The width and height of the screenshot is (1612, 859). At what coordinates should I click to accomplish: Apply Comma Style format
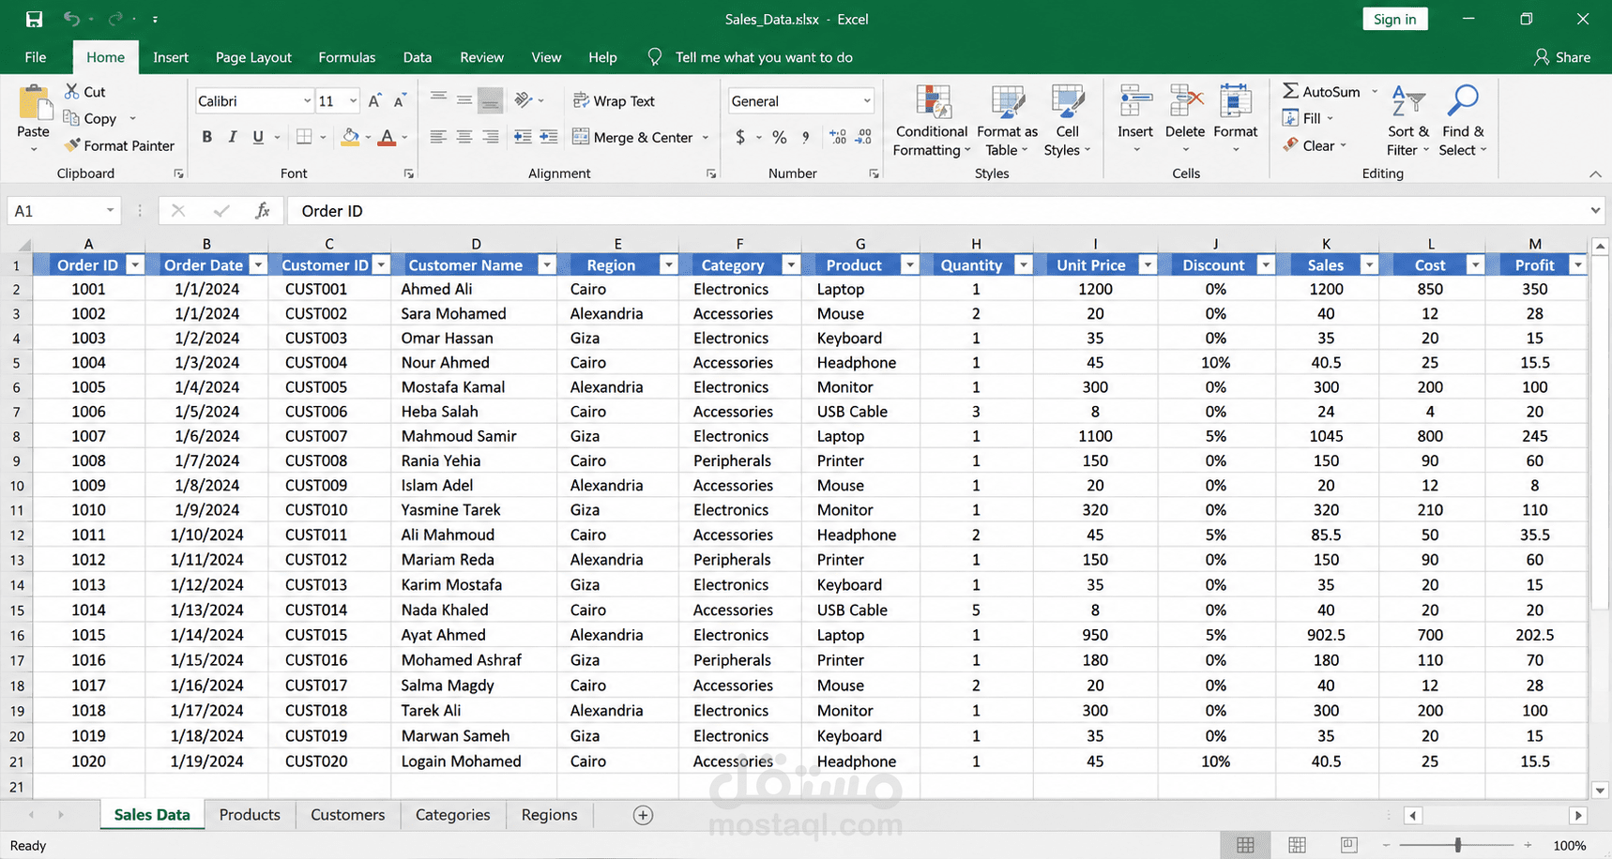(x=806, y=137)
